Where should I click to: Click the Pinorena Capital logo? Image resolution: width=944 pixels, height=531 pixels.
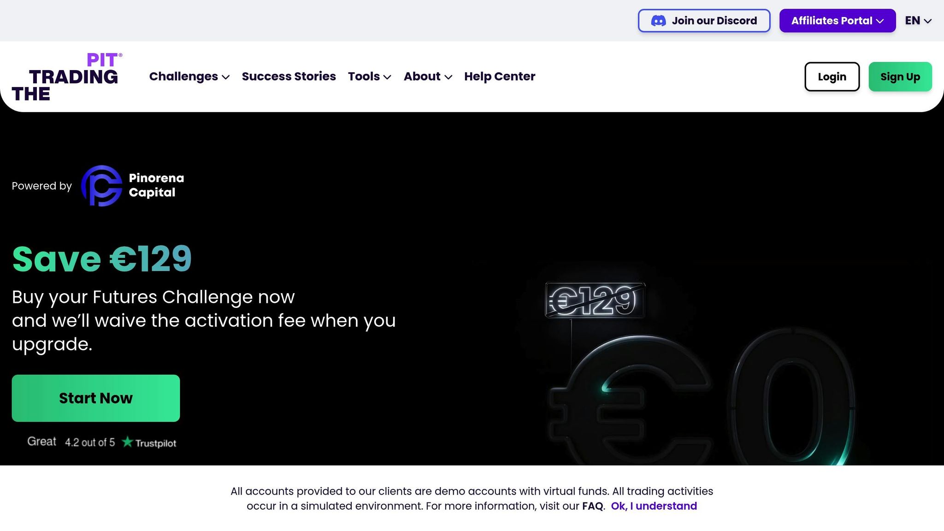pos(101,186)
